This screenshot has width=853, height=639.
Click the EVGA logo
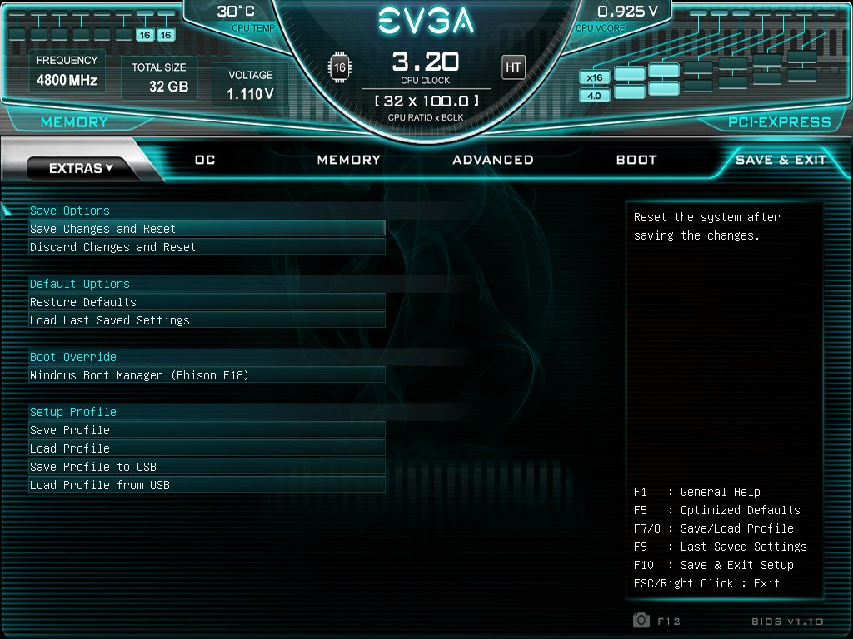426,21
